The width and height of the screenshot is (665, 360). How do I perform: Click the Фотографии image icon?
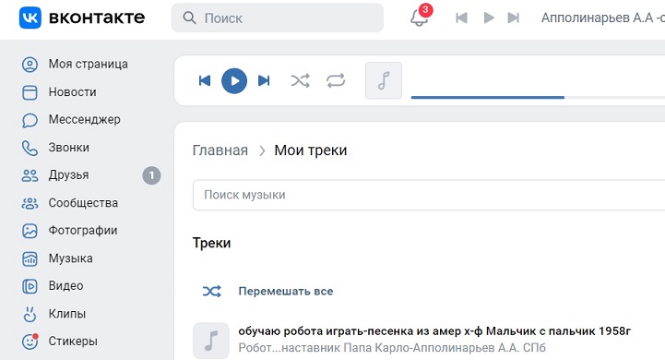pos(30,231)
